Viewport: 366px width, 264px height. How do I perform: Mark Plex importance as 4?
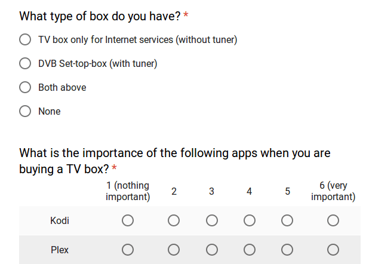pyautogui.click(x=250, y=250)
